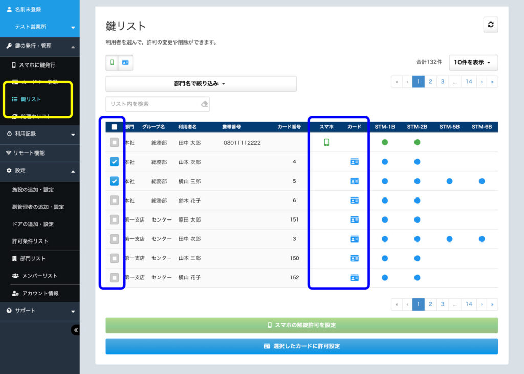This screenshot has width=524, height=374.
Task: Toggle the select-all header checkbox
Action: click(x=114, y=127)
